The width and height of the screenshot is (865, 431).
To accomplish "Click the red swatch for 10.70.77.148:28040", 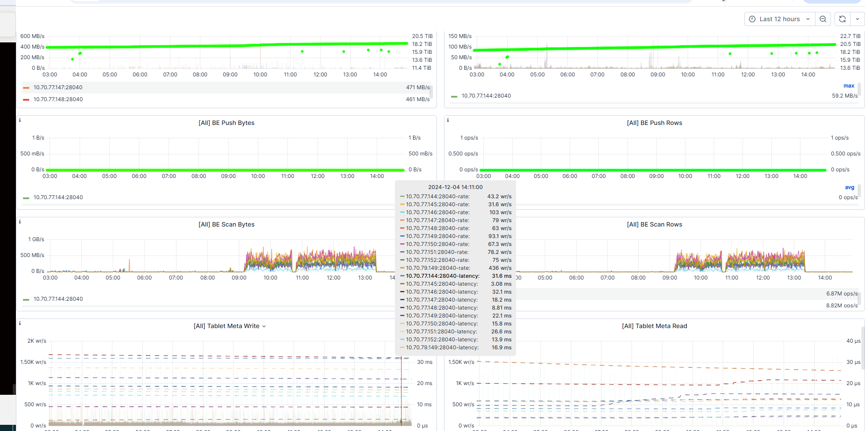I will click(26, 99).
